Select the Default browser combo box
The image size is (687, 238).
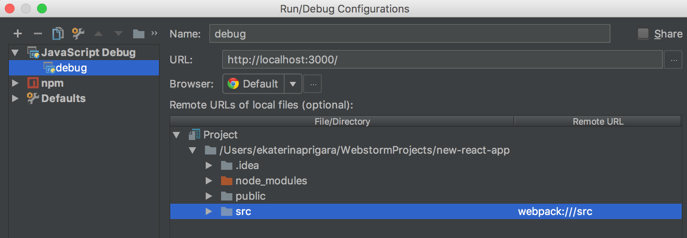pos(262,84)
